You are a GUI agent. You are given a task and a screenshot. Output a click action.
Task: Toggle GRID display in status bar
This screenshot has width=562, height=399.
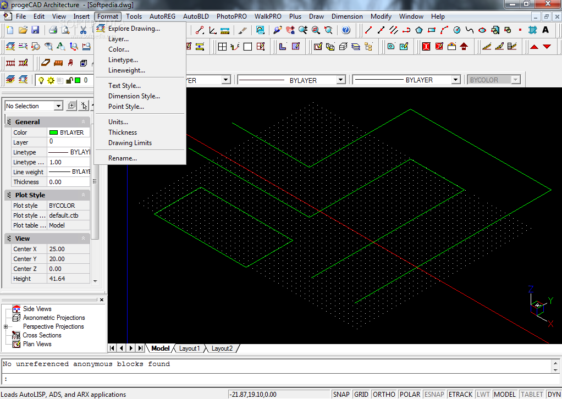361,395
